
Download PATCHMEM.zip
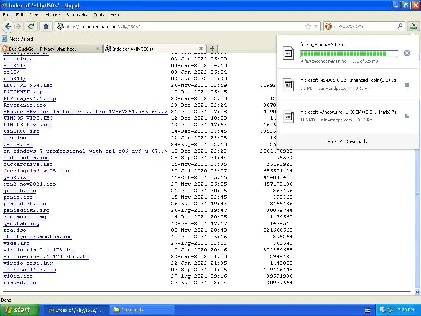[23, 92]
